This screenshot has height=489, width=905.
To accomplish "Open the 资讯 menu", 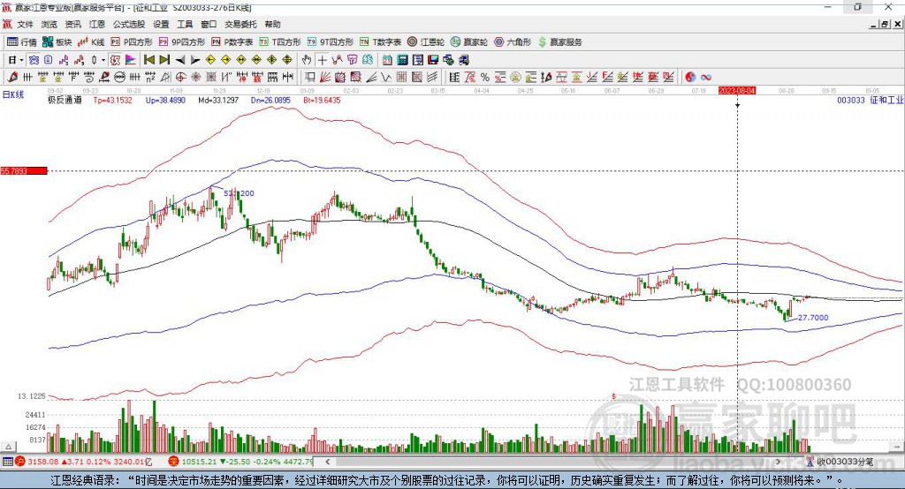I will (x=72, y=24).
